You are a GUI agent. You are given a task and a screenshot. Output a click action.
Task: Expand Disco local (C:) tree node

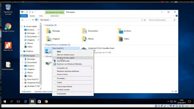click(23, 79)
